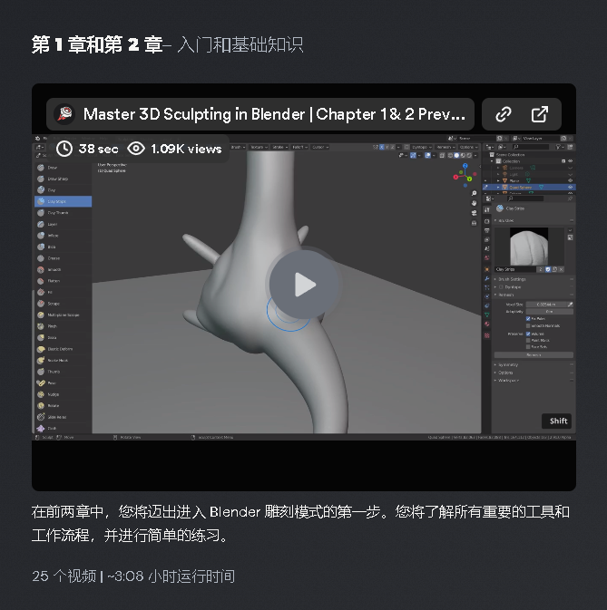
Task: Select the Rotate brush
Action: (x=64, y=405)
